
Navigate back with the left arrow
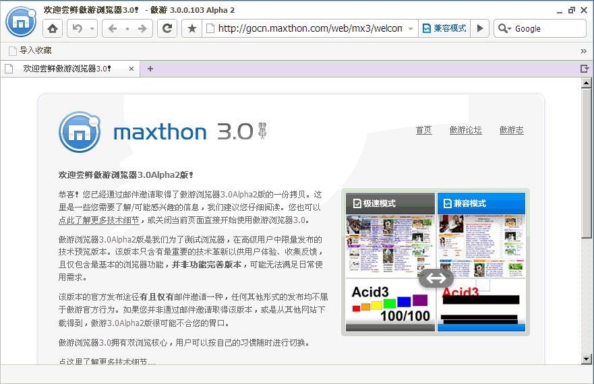[x=113, y=28]
